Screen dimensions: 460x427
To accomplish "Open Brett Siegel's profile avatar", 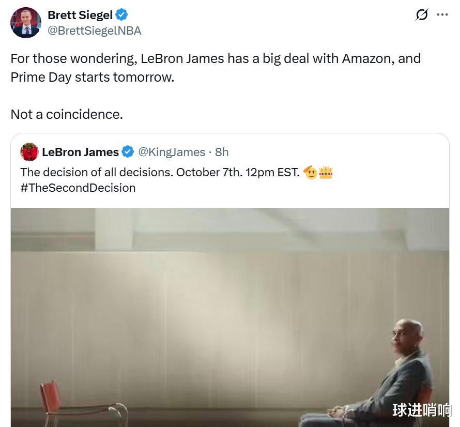I will (x=26, y=23).
